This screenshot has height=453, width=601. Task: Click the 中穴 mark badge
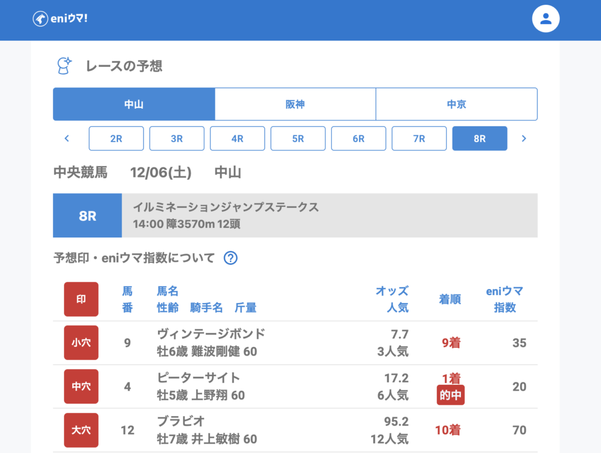(81, 387)
